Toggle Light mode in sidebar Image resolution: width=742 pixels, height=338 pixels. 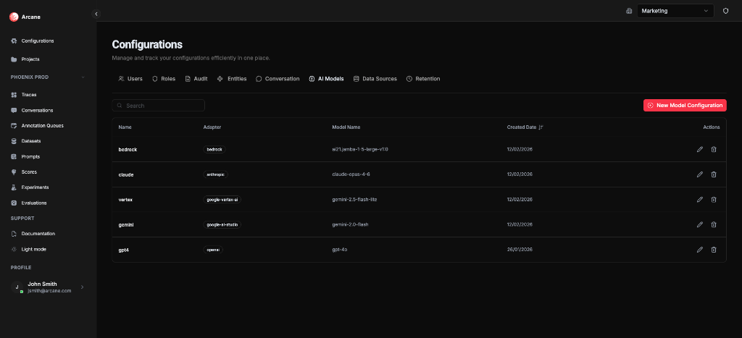33,249
